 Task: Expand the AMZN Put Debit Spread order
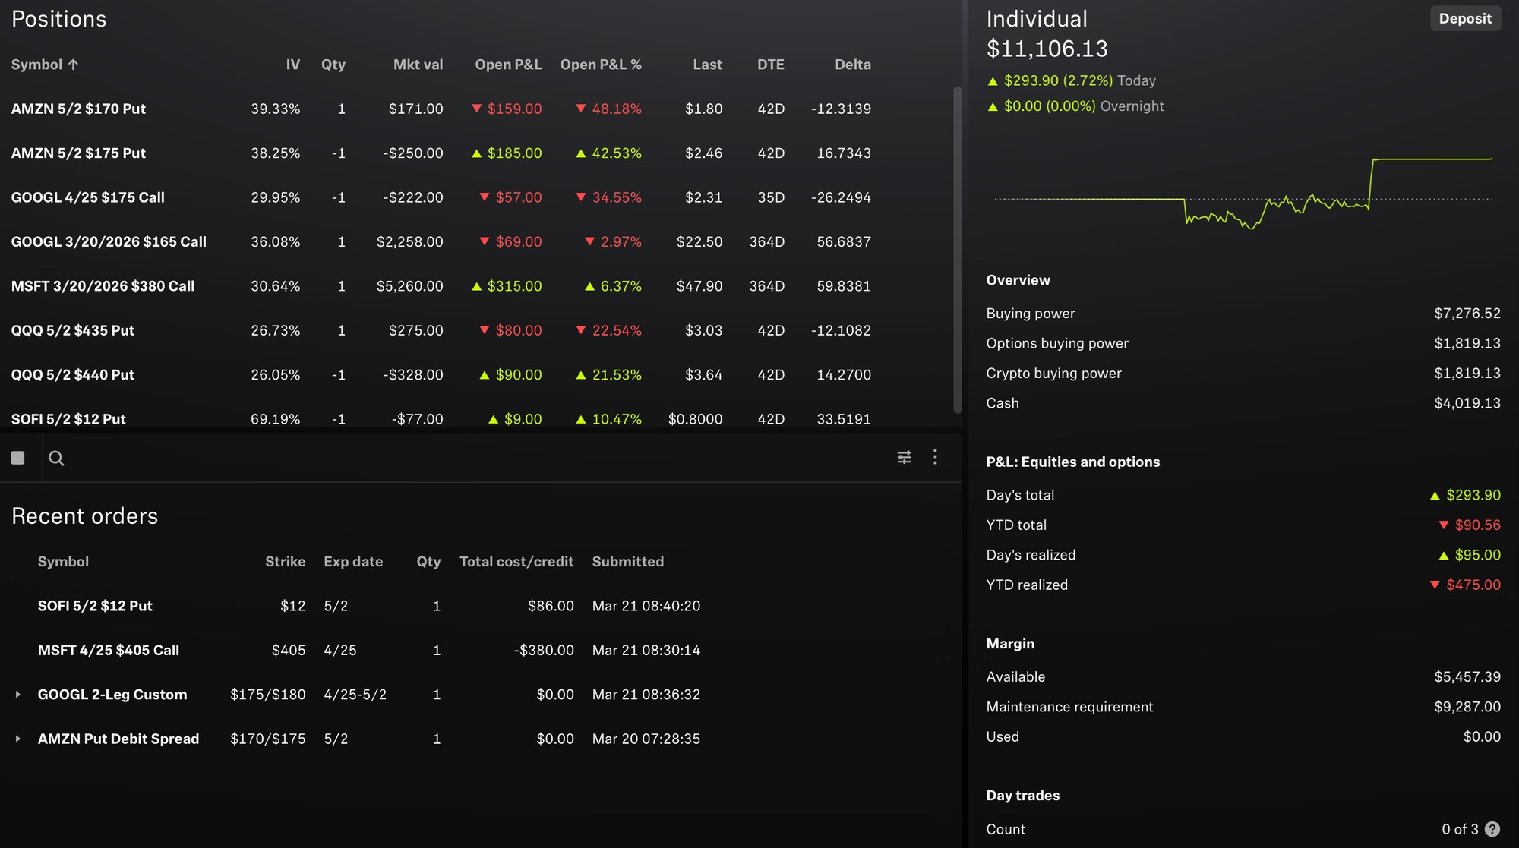(x=18, y=739)
